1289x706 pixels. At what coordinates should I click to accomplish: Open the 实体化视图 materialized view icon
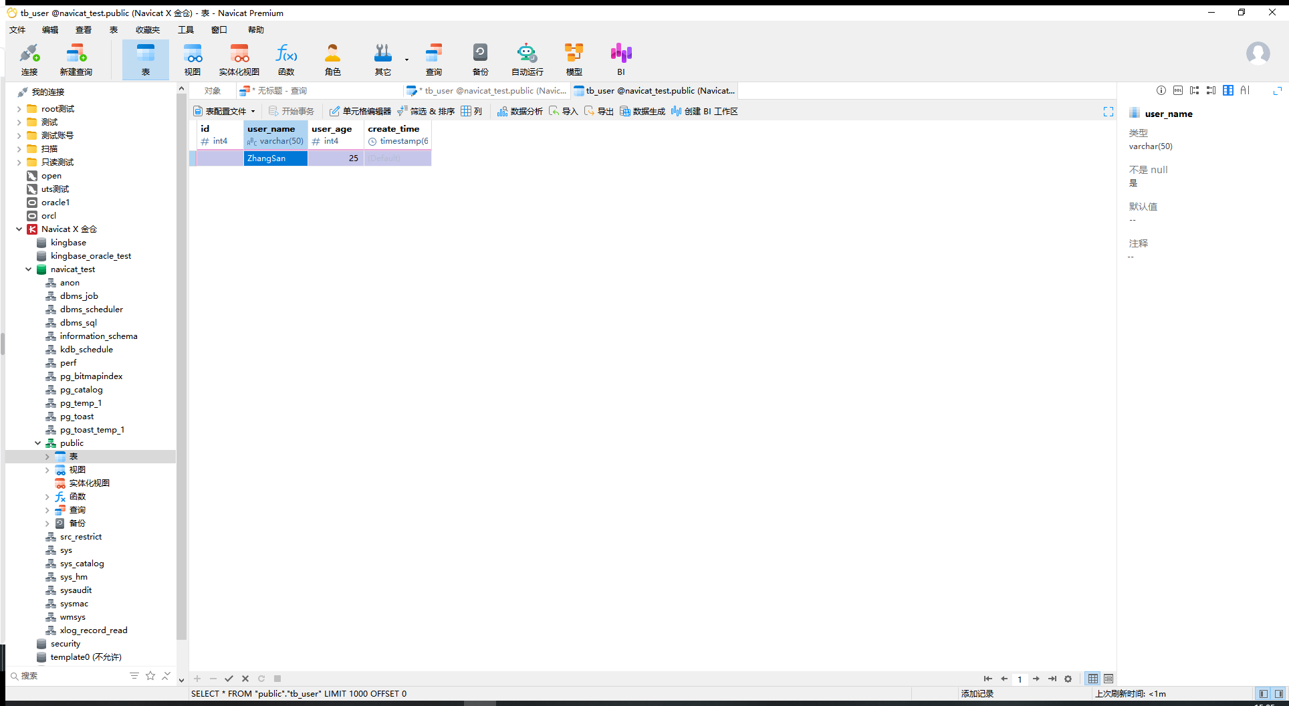tap(239, 60)
